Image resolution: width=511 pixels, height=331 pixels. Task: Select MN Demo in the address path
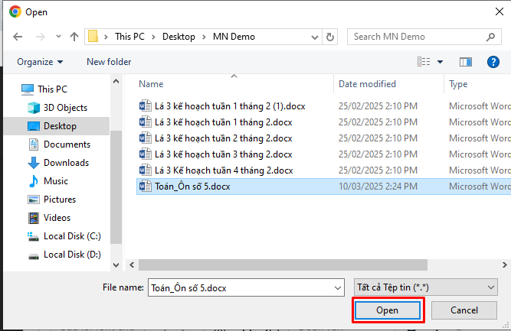(x=234, y=37)
